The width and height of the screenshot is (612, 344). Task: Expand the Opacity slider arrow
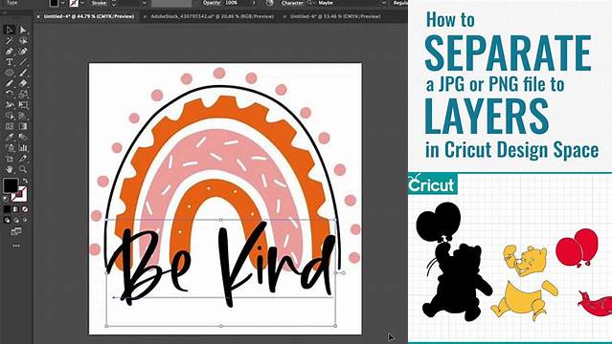[x=254, y=3]
